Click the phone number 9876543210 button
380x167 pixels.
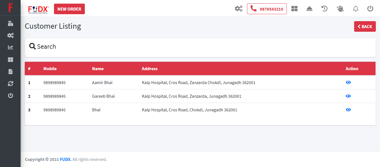267,9
